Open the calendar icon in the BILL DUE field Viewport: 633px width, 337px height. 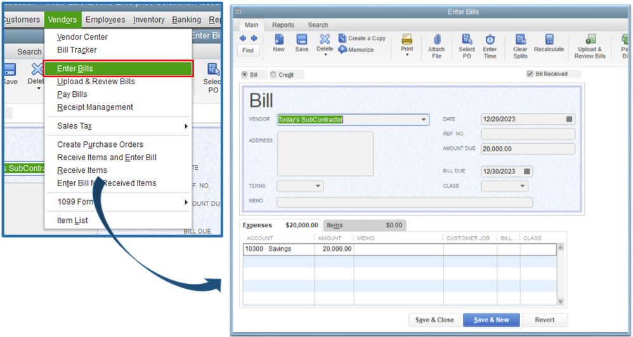(527, 171)
